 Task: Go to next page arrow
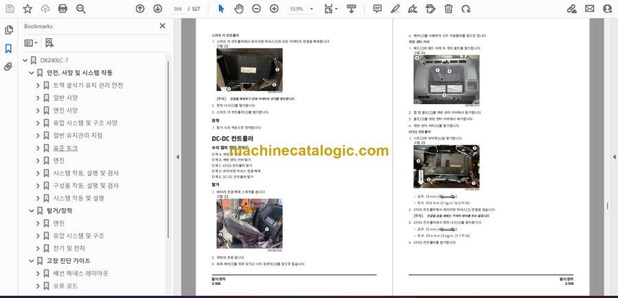[x=157, y=9]
